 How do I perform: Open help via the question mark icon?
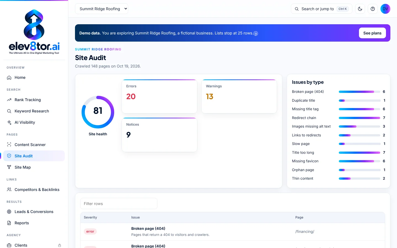point(373,9)
